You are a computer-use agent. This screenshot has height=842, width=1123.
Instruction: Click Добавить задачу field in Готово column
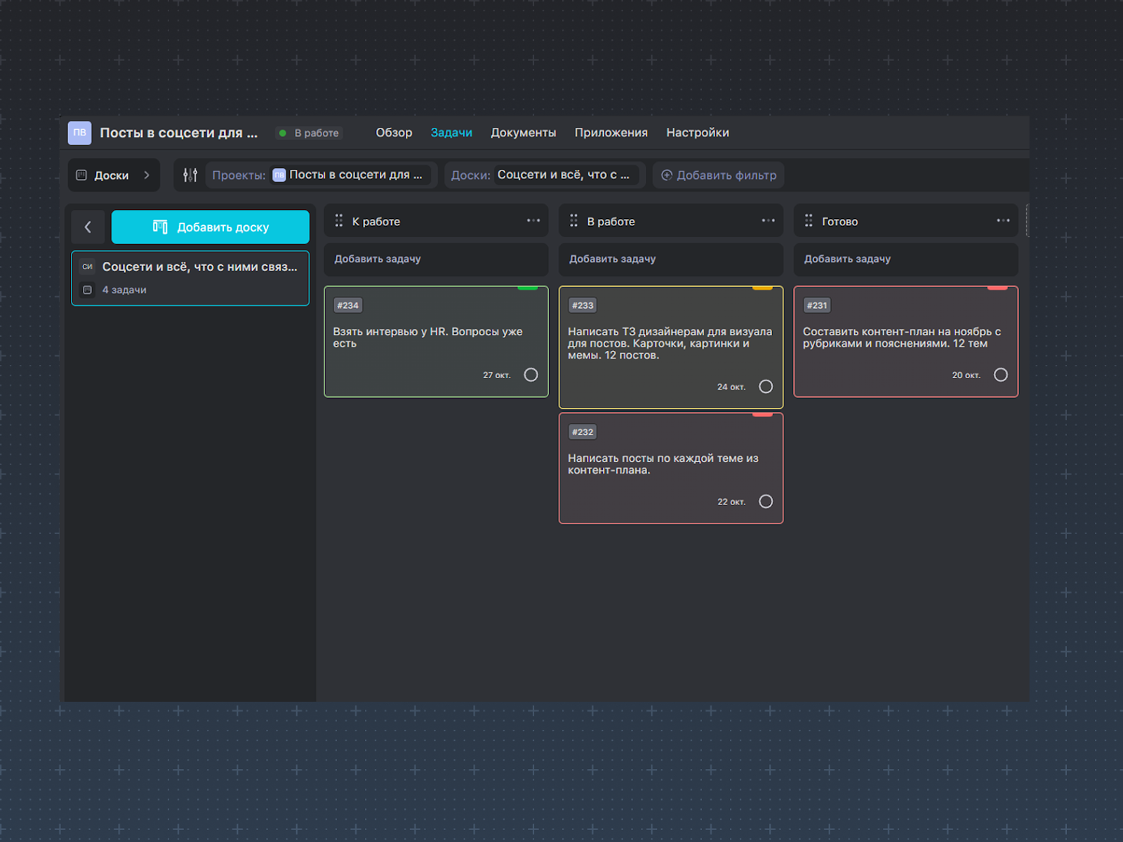(x=905, y=259)
